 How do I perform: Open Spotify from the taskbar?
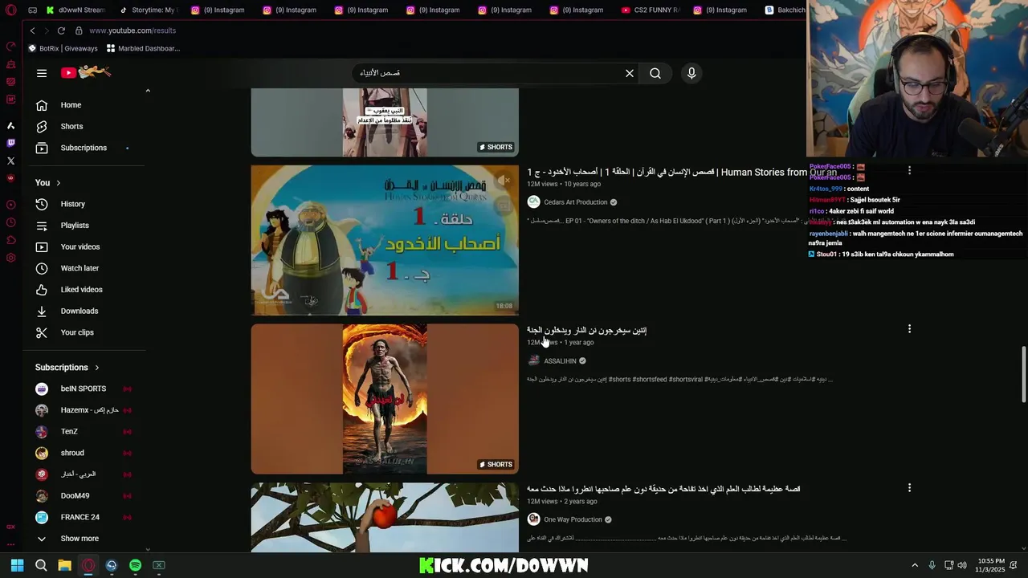click(x=135, y=565)
